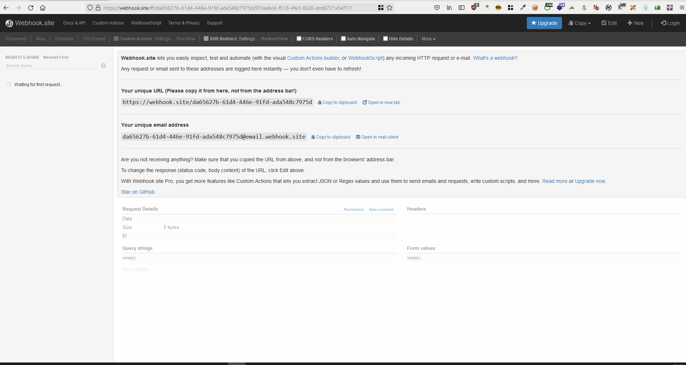The width and height of the screenshot is (686, 365).
Task: Click the eyedropper extension icon
Action: pyautogui.click(x=523, y=8)
